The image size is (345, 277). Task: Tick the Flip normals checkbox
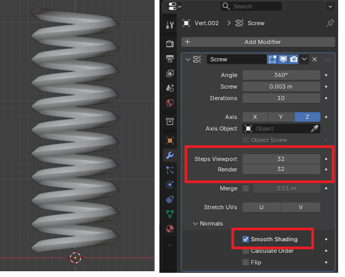click(x=246, y=262)
